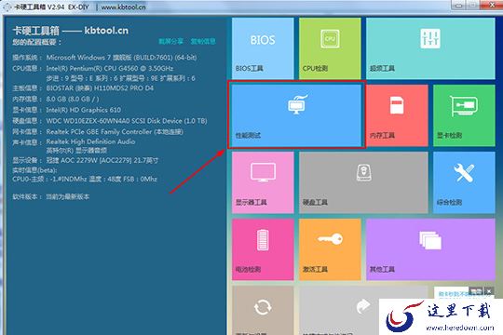
Task: Select the Intel(R) Pentium(R) CPU G4560 line
Action: coord(110,68)
